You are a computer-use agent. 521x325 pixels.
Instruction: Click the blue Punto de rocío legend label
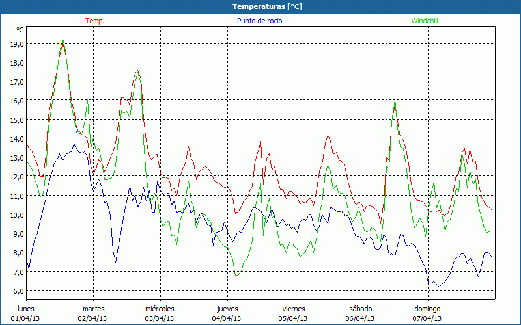tap(259, 21)
